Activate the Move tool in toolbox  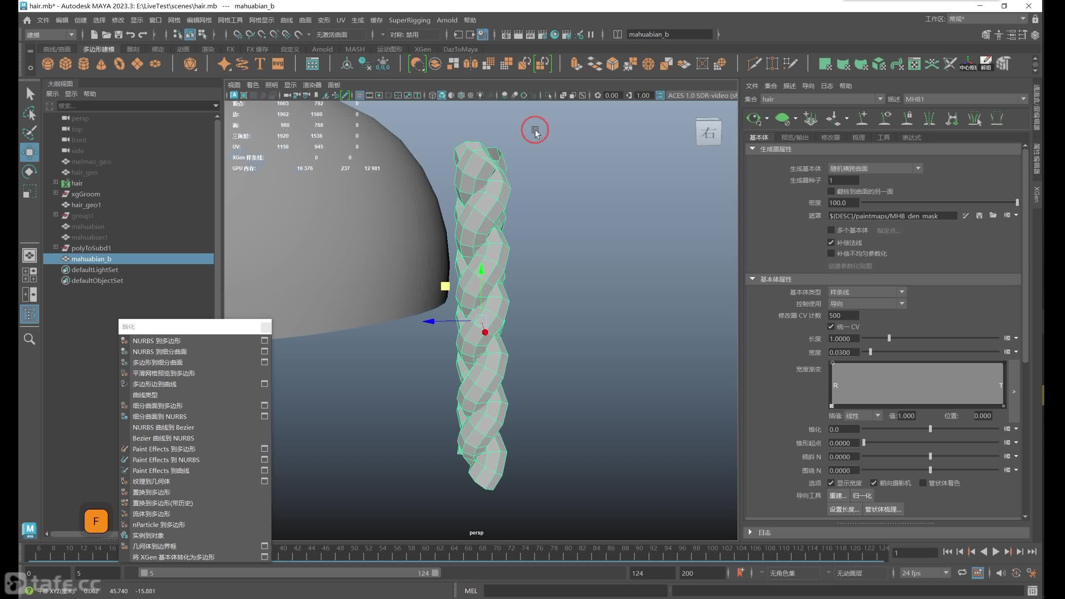click(30, 152)
